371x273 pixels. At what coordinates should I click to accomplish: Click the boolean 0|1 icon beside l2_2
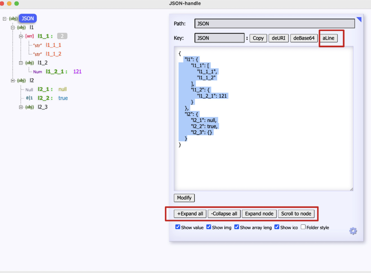[x=29, y=98]
